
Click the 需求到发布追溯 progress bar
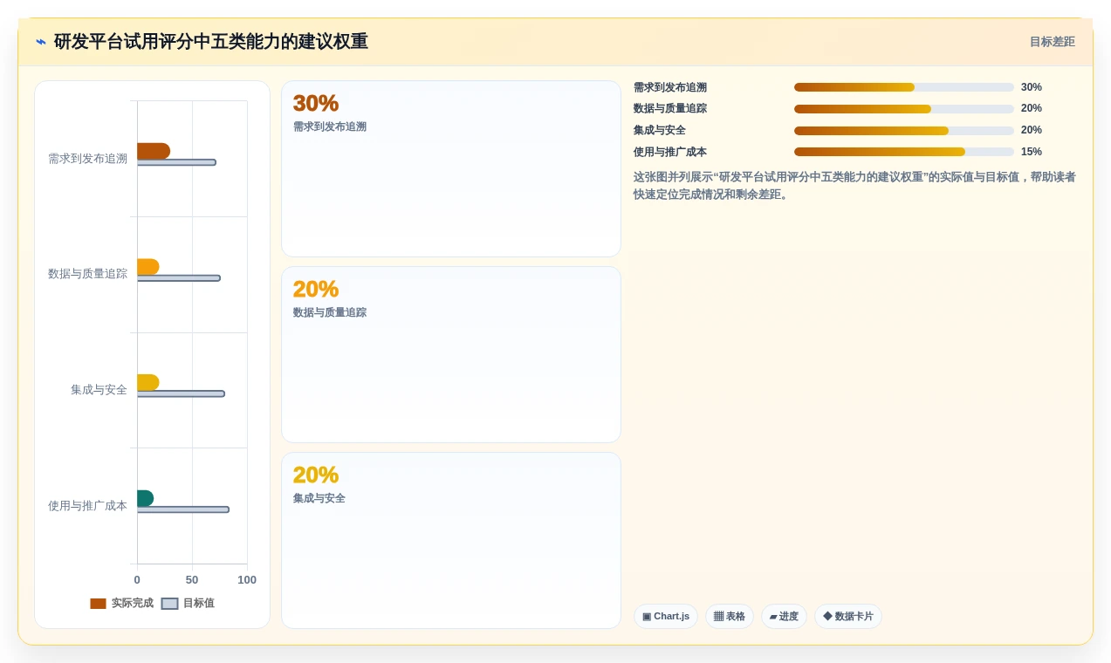click(903, 87)
